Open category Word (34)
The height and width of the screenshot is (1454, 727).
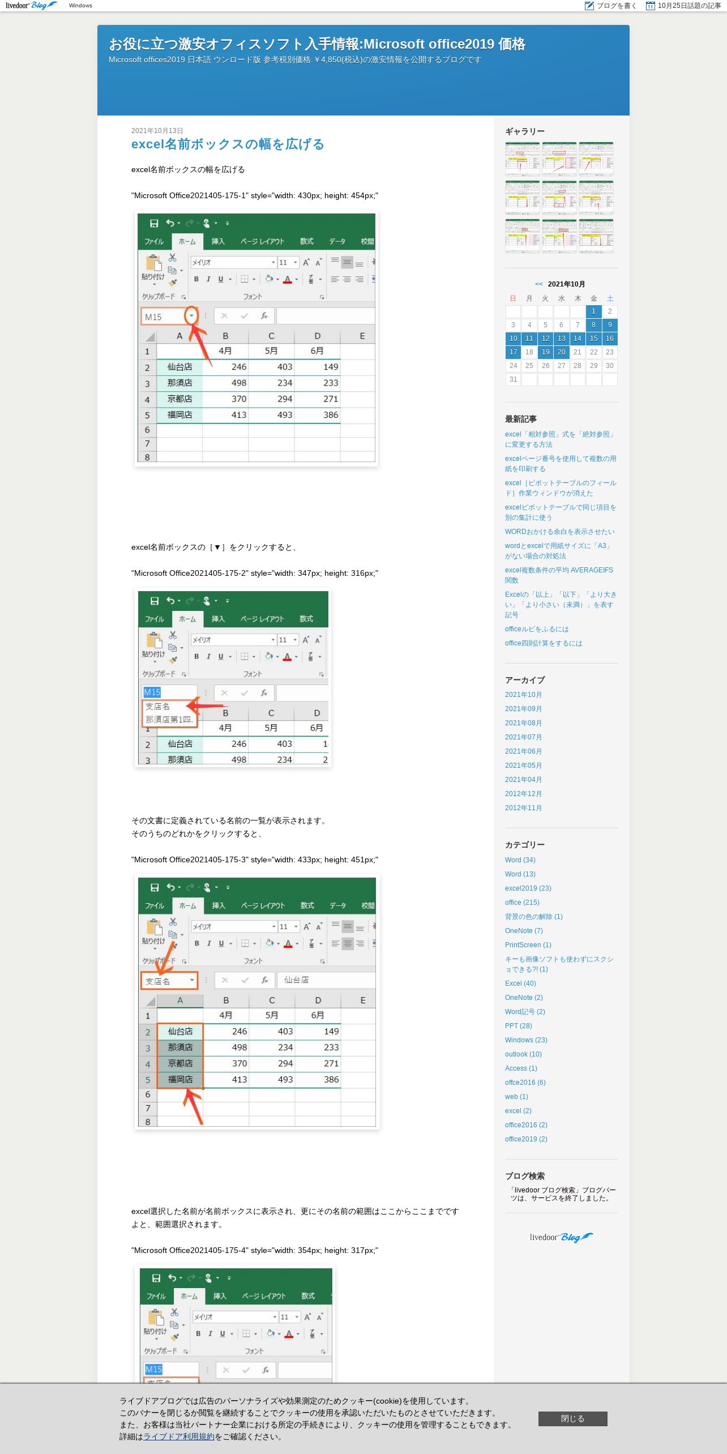[520, 860]
